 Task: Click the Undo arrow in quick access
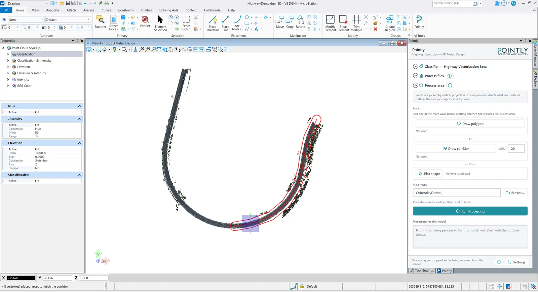85,3
